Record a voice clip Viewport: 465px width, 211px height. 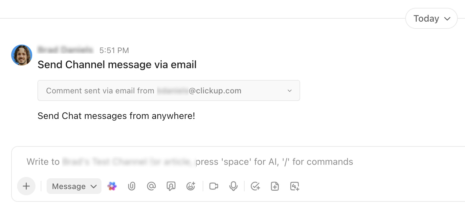pos(233,186)
